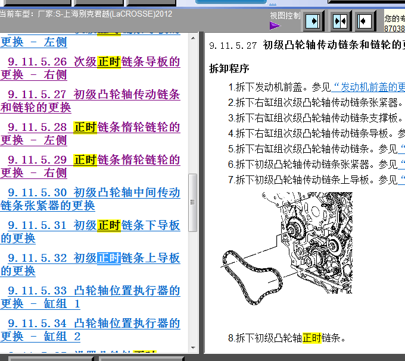Image resolution: width=405 pixels, height=361 pixels.
Task: Click the left list scrollbar up arrow
Action: pyautogui.click(x=193, y=37)
